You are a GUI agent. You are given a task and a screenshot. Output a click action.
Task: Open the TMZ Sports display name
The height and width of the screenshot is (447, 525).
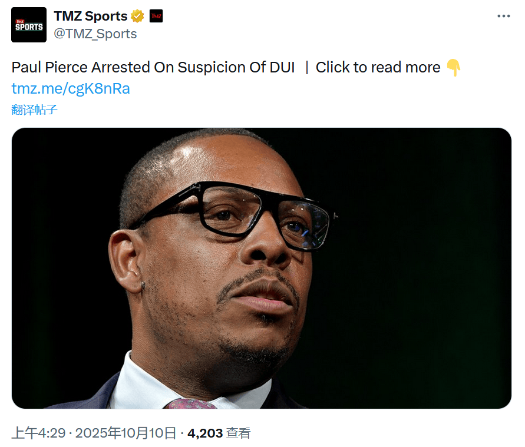pyautogui.click(x=90, y=16)
